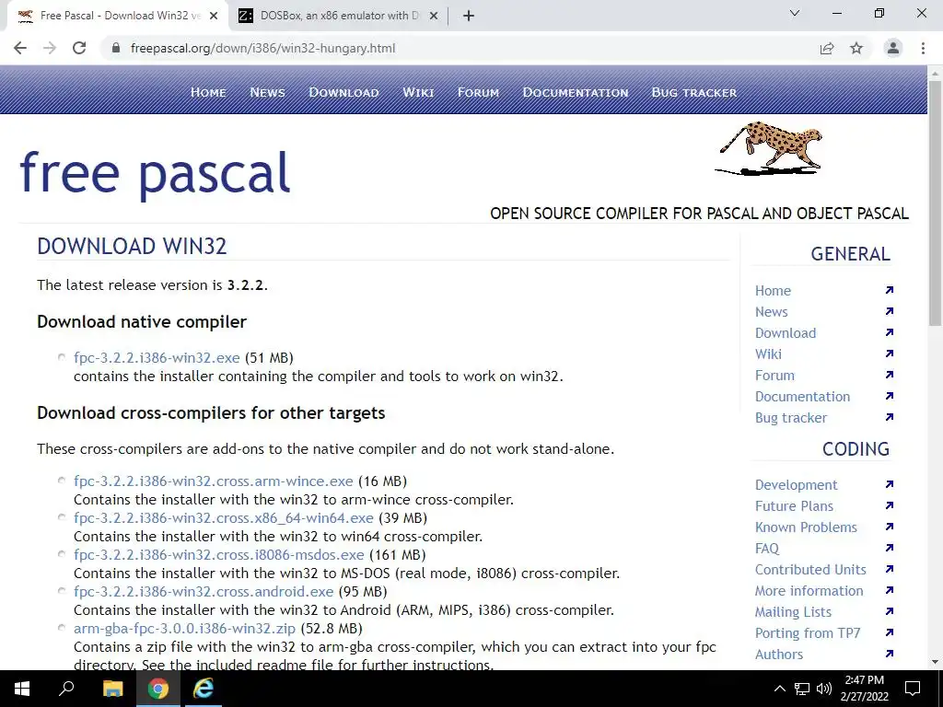
Task: Go back to the previous page
Action: pyautogui.click(x=20, y=48)
